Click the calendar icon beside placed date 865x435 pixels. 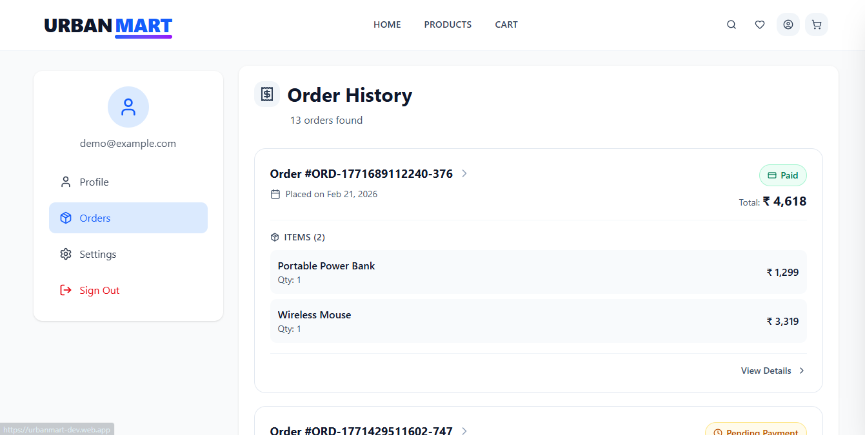tap(275, 194)
